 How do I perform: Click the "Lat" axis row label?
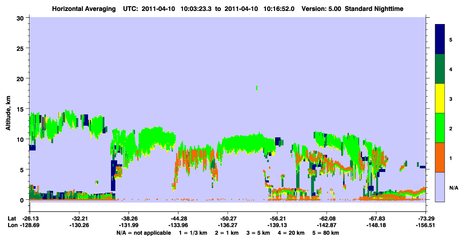[12, 219]
